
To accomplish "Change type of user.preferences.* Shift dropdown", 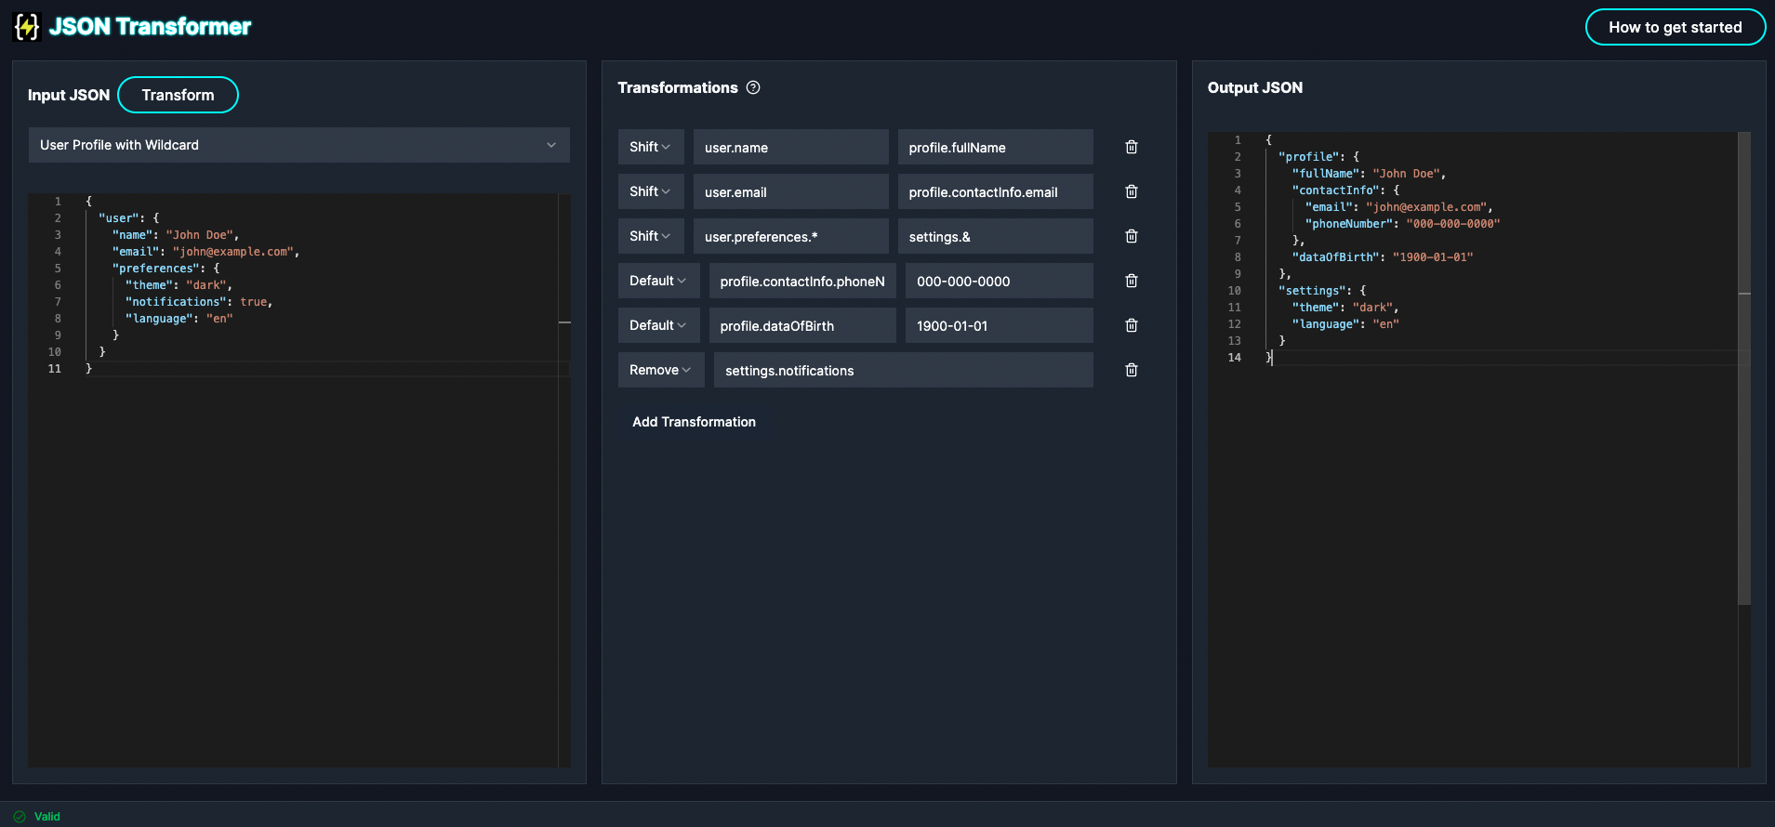I will coord(650,236).
